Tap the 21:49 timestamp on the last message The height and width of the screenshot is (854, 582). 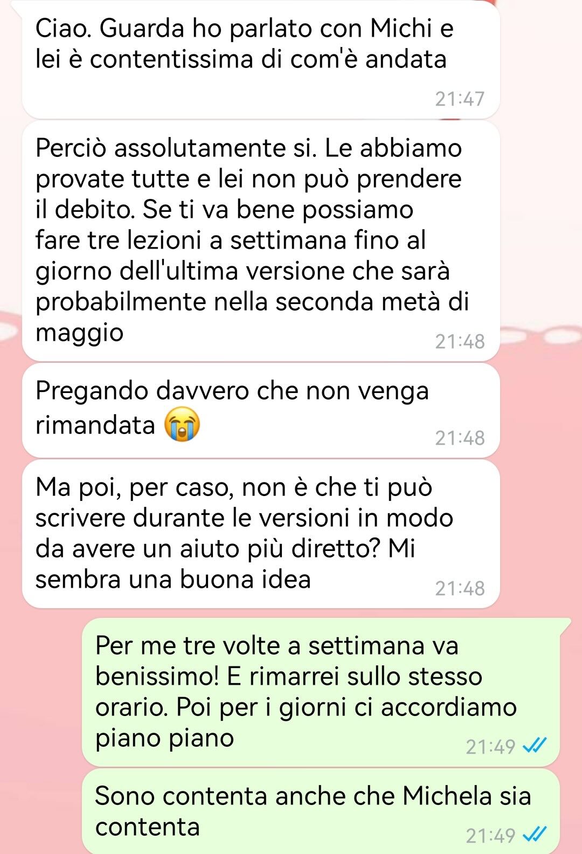[490, 836]
